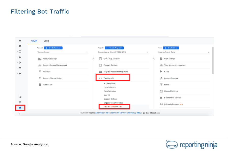Switch to the USER tab
The height and width of the screenshot is (153, 229).
(x=46, y=41)
